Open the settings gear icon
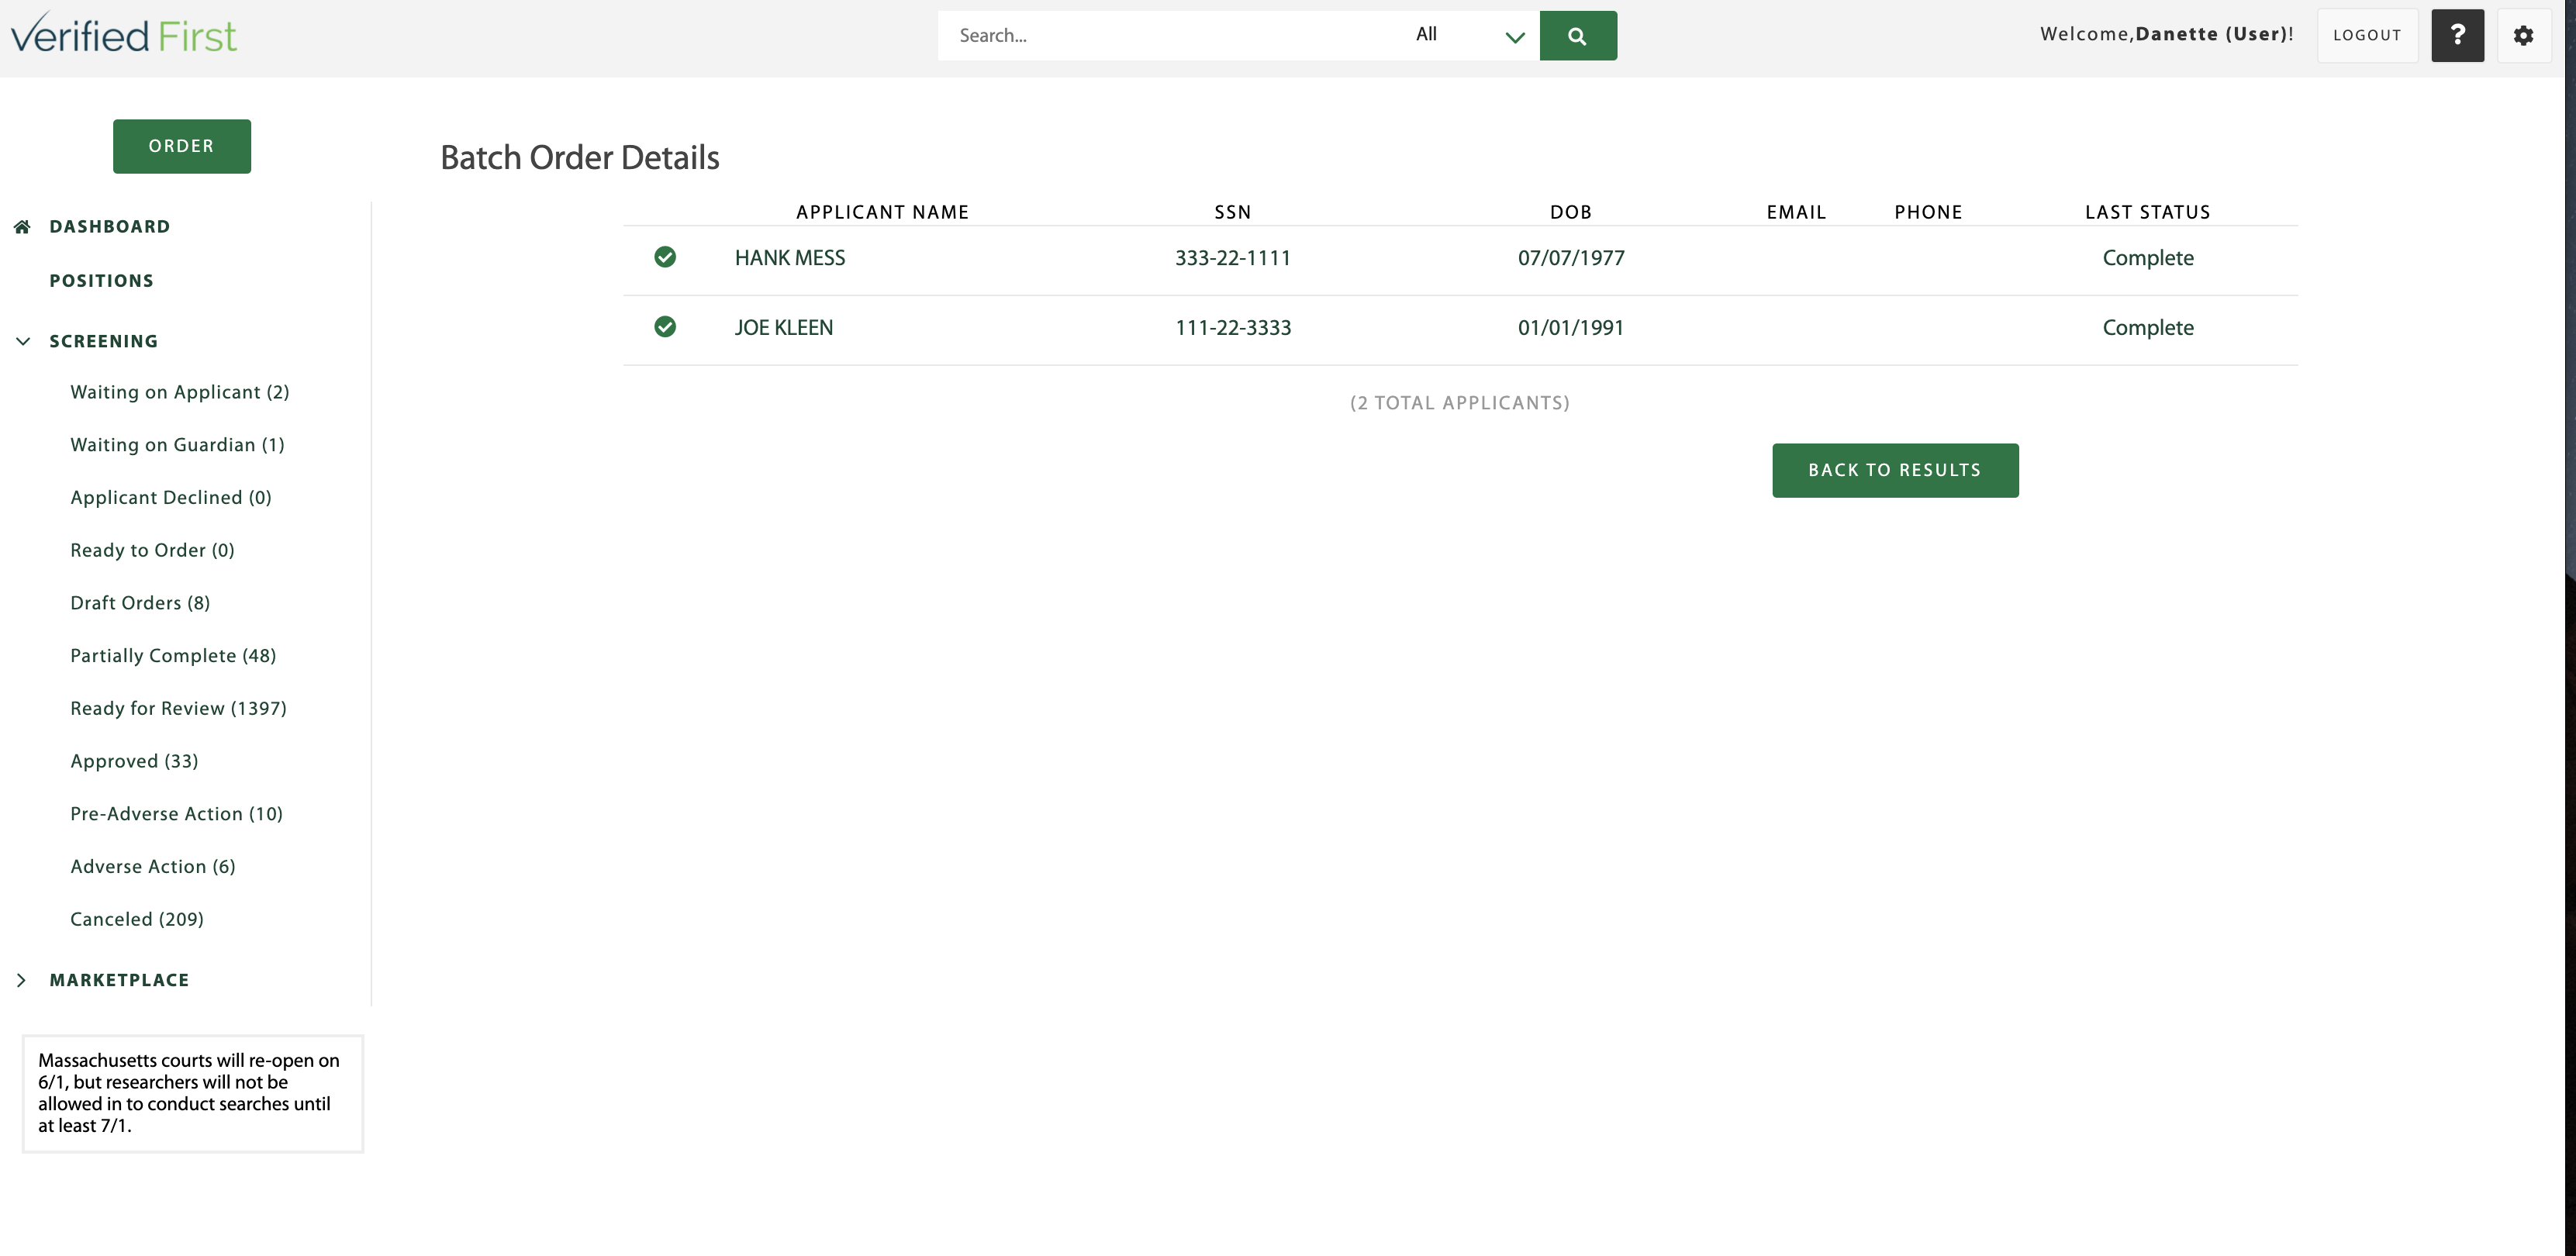Viewport: 2576px width, 1256px height. [2524, 35]
